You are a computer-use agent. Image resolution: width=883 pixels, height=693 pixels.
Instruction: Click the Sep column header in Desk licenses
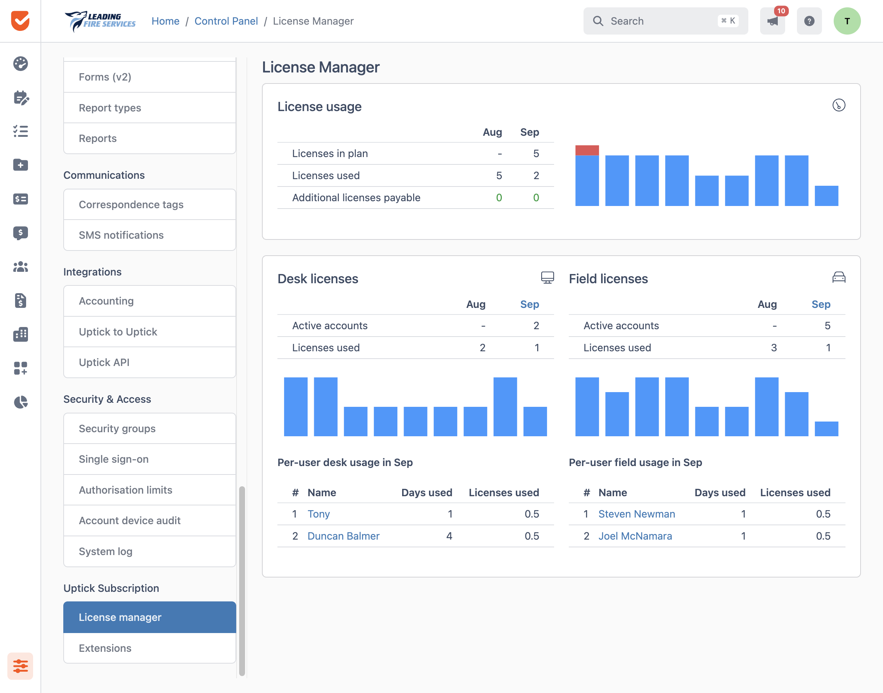(529, 304)
